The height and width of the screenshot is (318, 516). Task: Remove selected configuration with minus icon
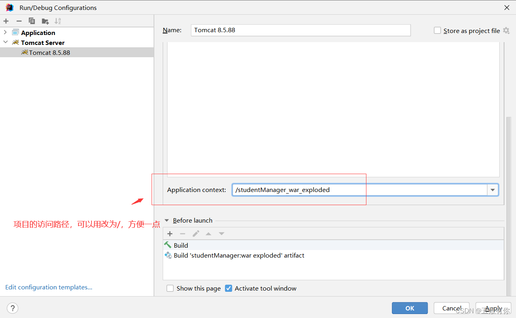click(19, 21)
